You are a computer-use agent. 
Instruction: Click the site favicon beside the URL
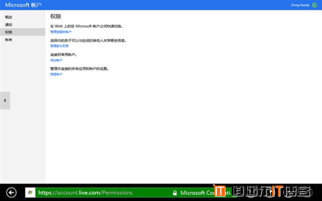[30, 193]
